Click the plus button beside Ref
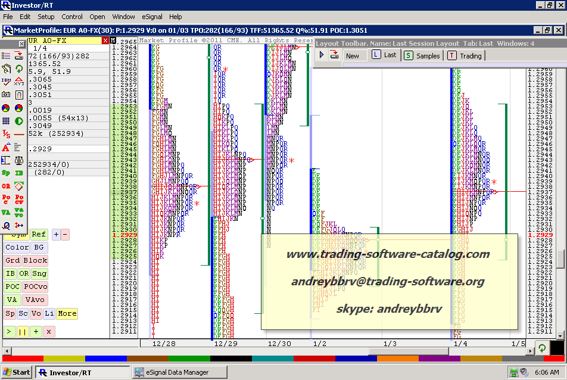The width and height of the screenshot is (567, 380). coord(56,235)
